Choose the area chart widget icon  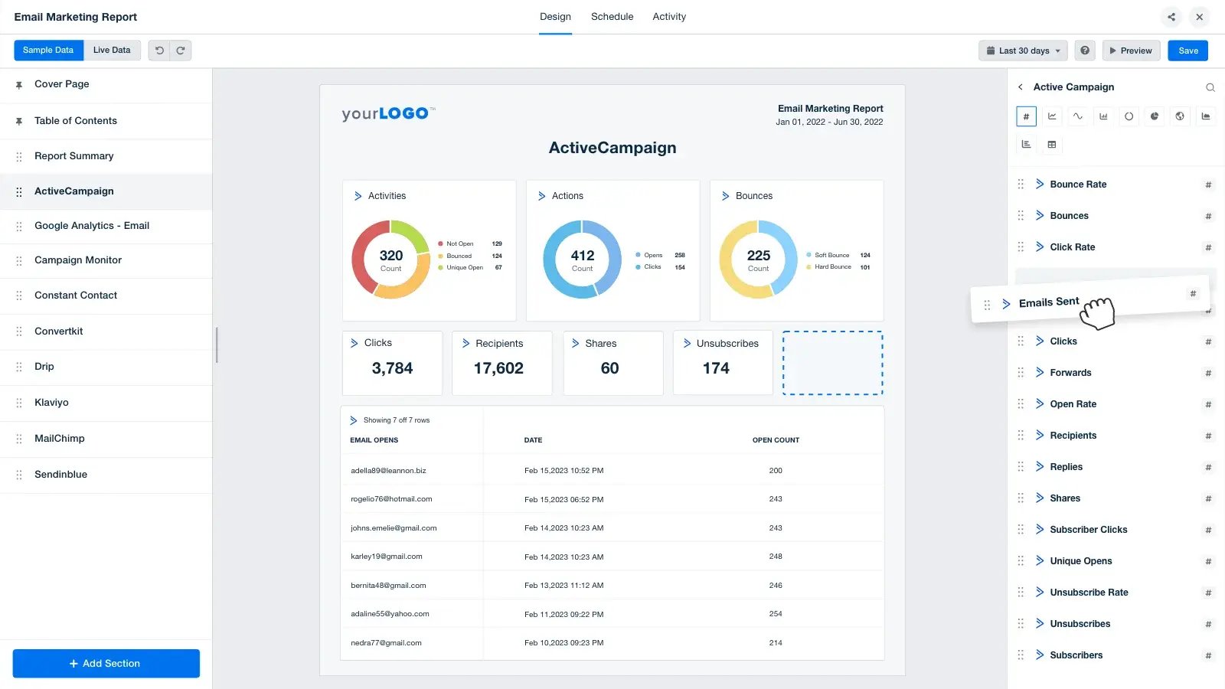click(x=1204, y=116)
